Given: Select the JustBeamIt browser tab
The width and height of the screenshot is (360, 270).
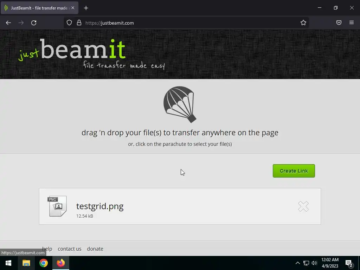Looking at the screenshot, I should 39,8.
